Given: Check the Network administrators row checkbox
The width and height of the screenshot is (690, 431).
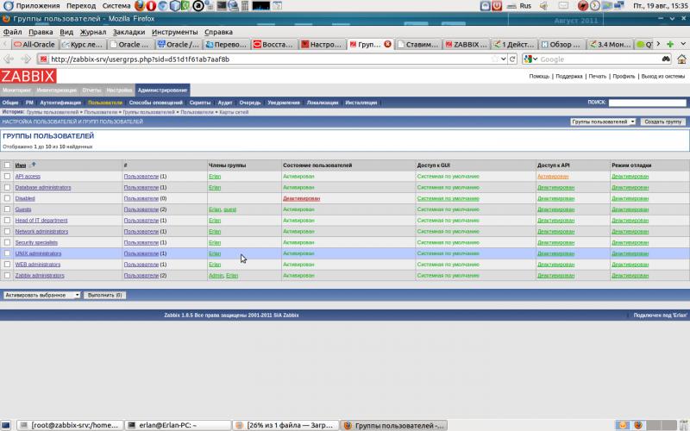Looking at the screenshot, I should pos(7,231).
